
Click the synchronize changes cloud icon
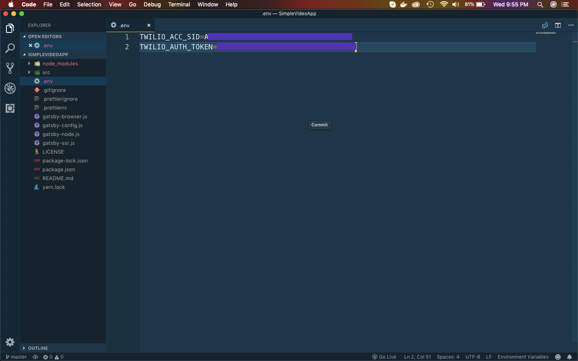35,357
